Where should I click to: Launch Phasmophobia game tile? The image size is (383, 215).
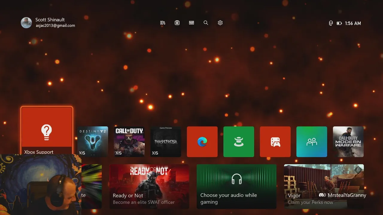click(166, 142)
